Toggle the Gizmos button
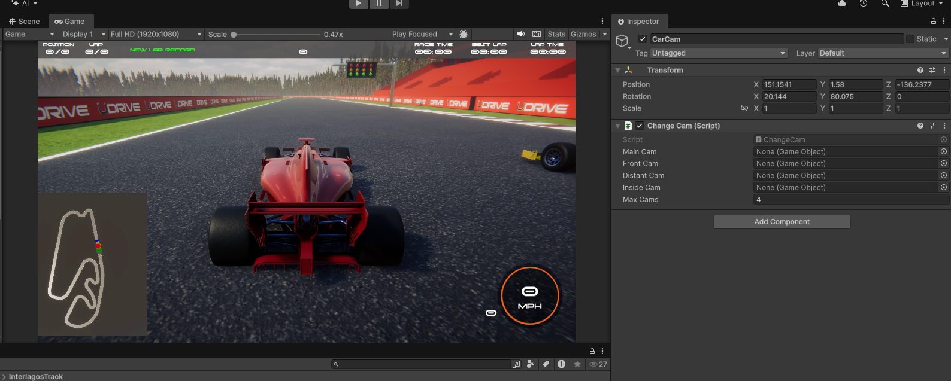 point(583,35)
